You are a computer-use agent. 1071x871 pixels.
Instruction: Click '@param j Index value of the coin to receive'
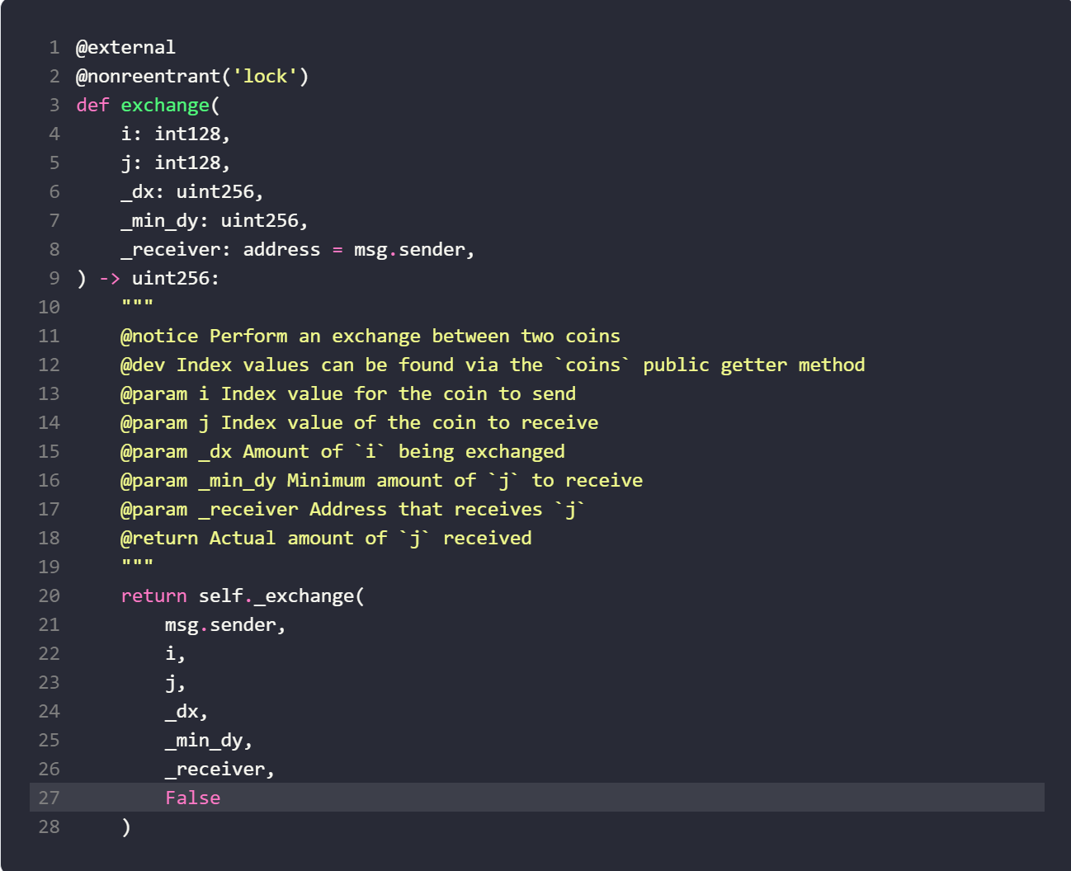360,422
